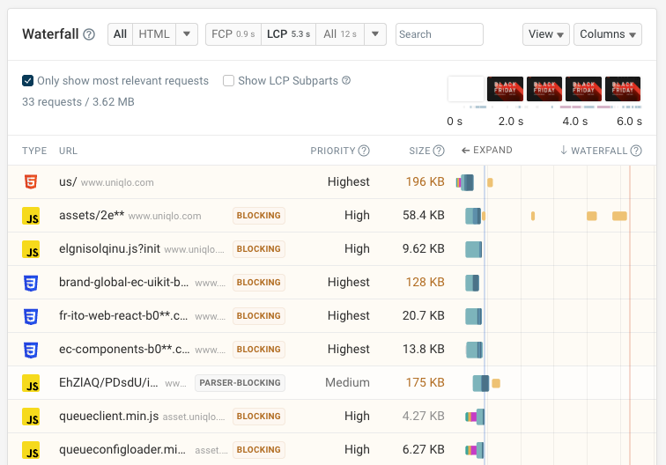Click the HTML5 icon for the us/ request

point(31,182)
